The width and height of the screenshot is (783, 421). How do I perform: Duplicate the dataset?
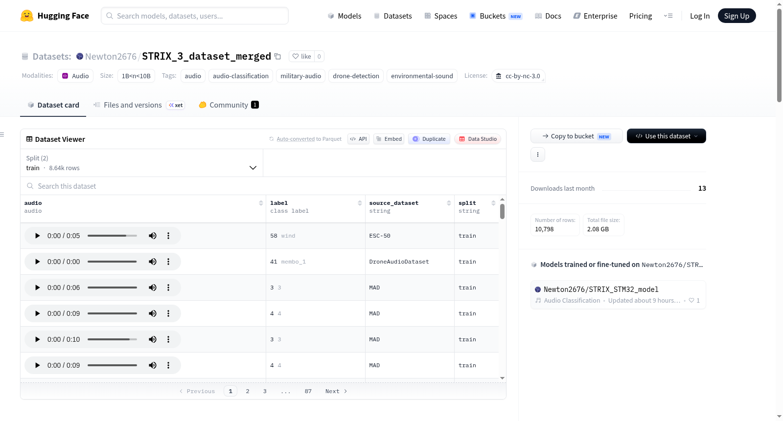coord(429,139)
